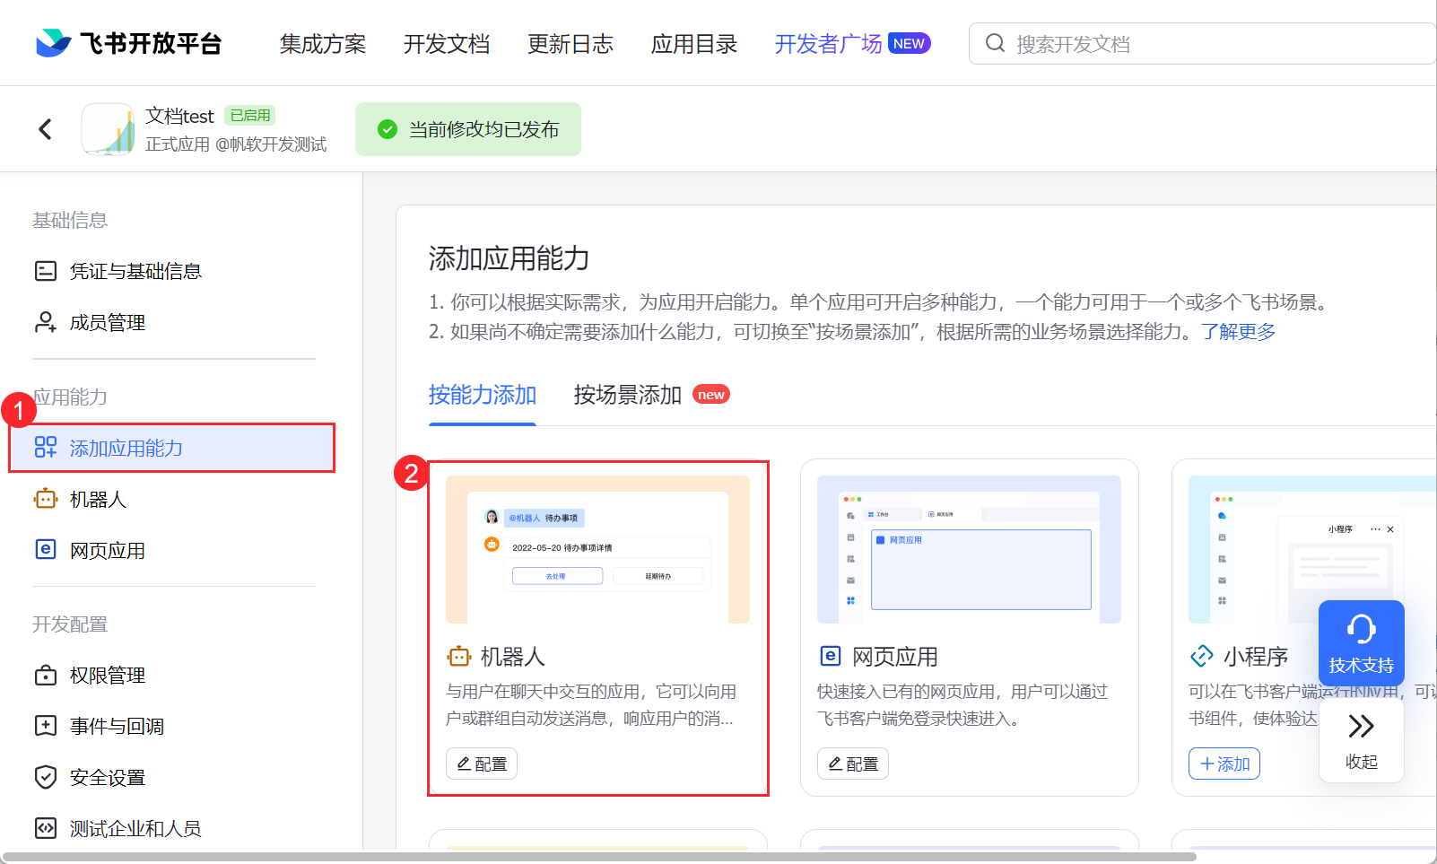Click the 当前修改均已发布 status banner

coord(468,129)
